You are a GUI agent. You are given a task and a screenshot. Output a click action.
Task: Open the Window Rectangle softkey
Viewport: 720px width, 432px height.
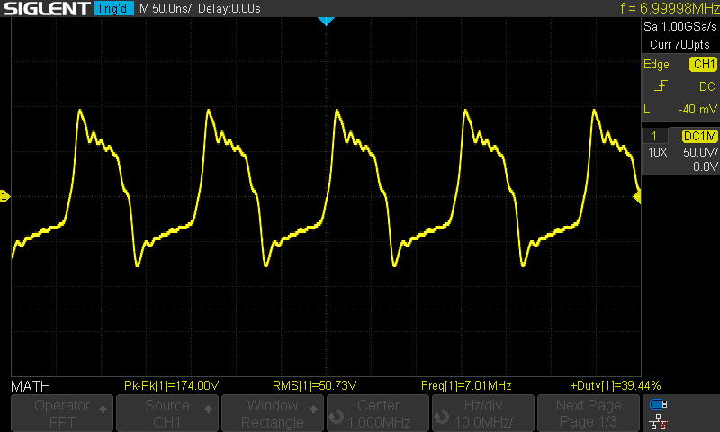273,413
